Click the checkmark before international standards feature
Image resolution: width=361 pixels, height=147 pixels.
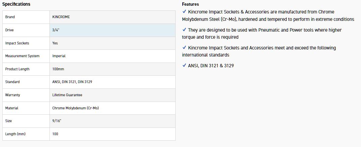click(x=184, y=48)
